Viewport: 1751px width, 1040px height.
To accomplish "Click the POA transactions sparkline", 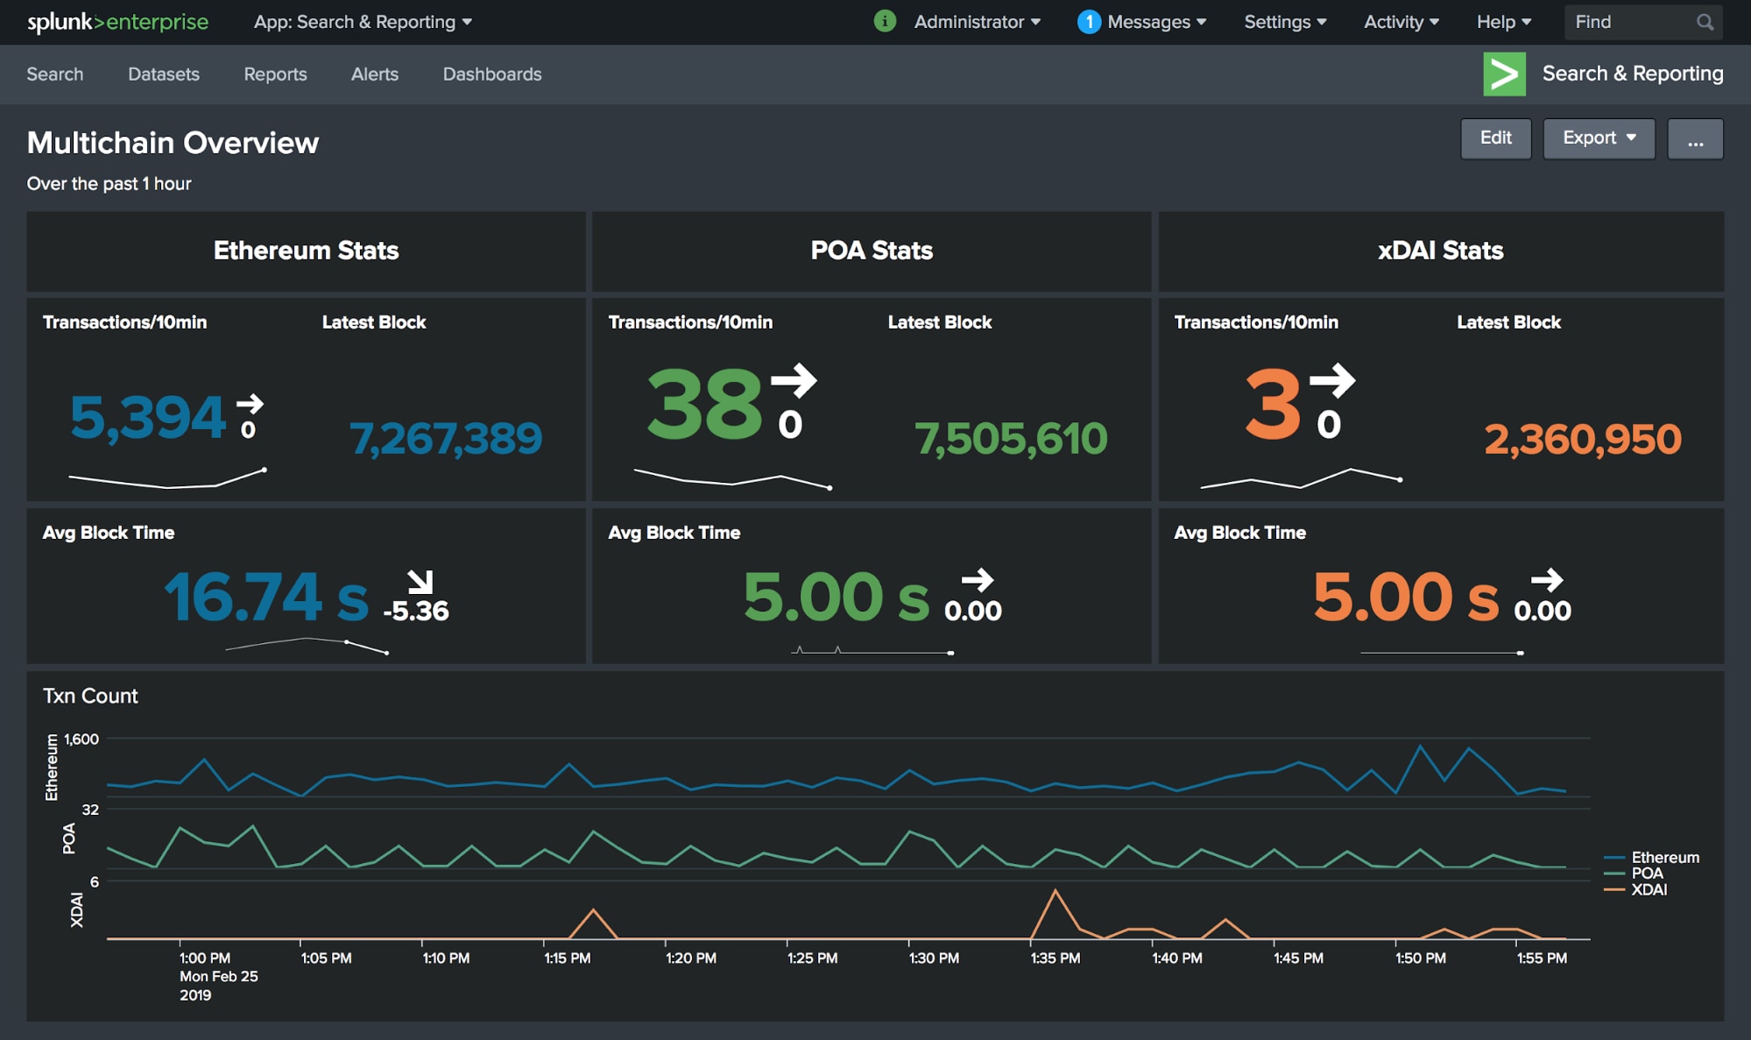I will coord(732,478).
